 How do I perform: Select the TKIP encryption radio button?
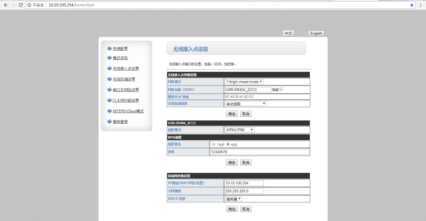click(214, 144)
